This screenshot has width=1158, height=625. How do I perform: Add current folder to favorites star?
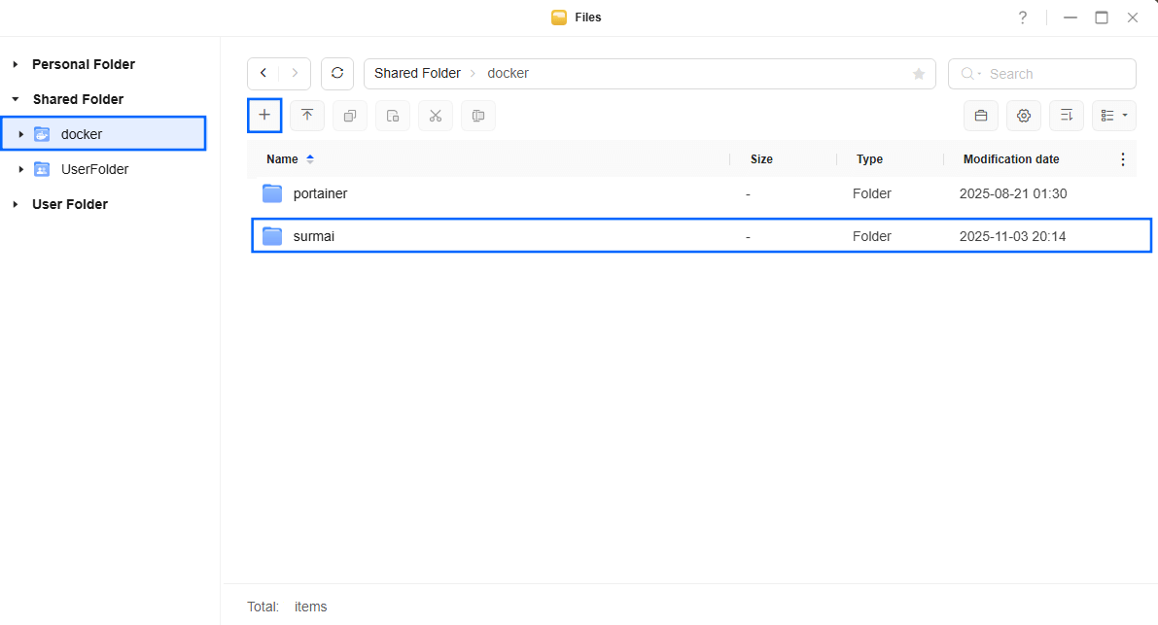(x=918, y=74)
